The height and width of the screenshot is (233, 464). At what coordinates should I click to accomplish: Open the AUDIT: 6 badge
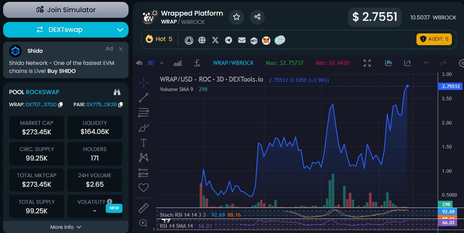(434, 39)
